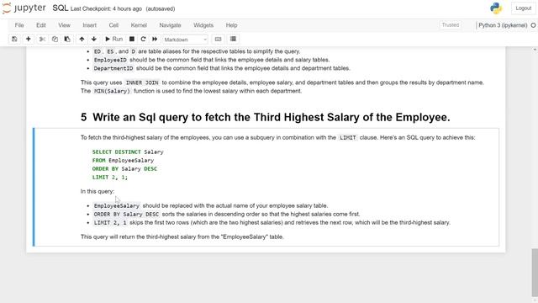Click the Trusted notebook indicator

(x=451, y=25)
